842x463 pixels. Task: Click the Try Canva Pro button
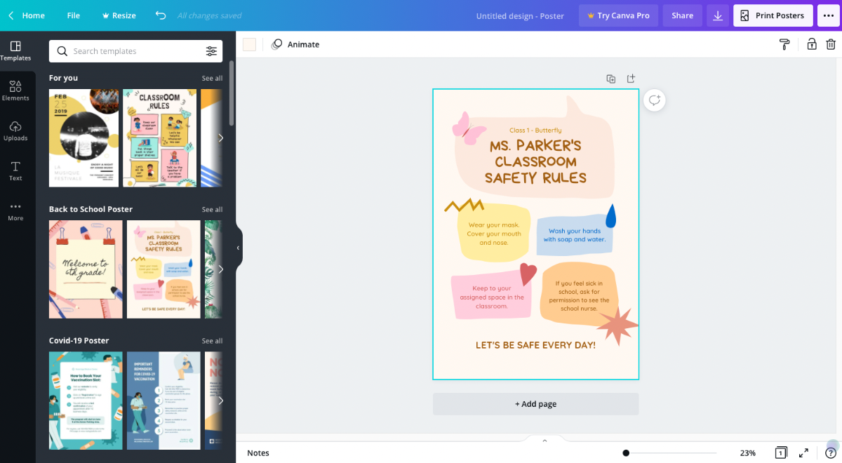tap(618, 15)
